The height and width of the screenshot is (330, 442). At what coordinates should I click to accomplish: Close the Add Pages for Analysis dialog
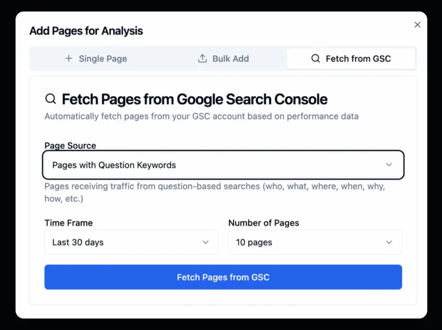click(x=417, y=25)
